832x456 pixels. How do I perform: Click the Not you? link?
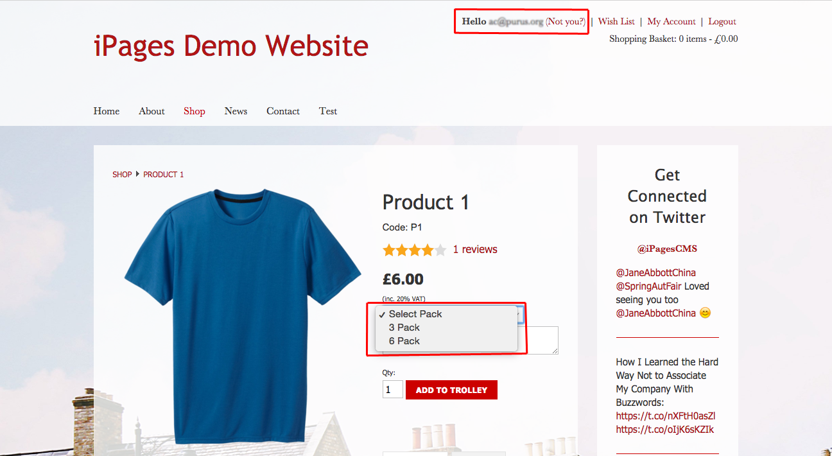click(x=565, y=21)
